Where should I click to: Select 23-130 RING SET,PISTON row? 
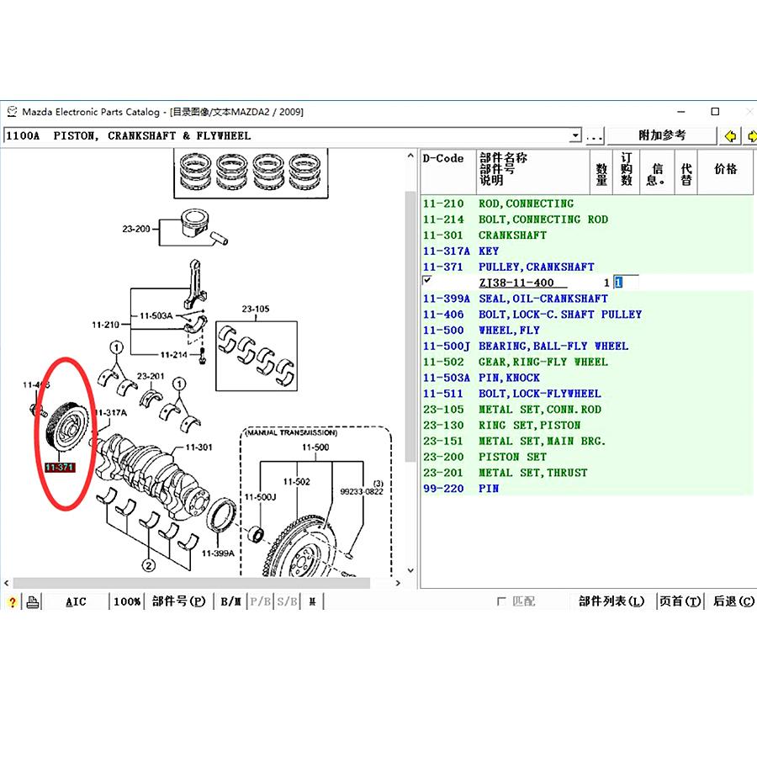point(587,426)
